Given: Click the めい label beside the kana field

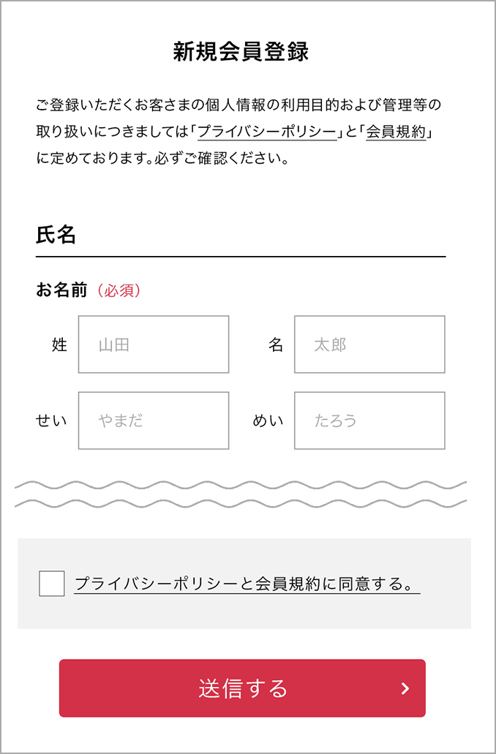Looking at the screenshot, I should point(268,421).
